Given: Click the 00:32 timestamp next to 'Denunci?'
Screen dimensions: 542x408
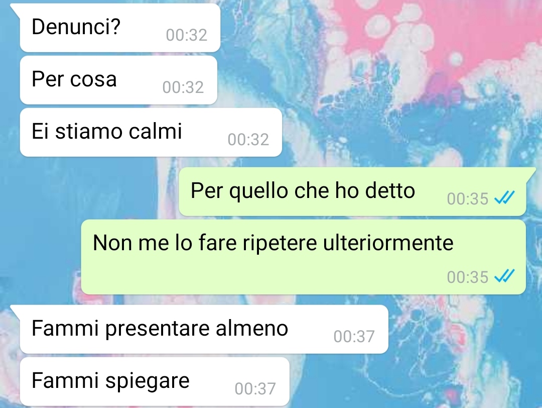Looking at the screenshot, I should coord(187,35).
